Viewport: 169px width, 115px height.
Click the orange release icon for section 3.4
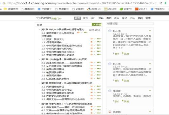[x=91, y=95]
